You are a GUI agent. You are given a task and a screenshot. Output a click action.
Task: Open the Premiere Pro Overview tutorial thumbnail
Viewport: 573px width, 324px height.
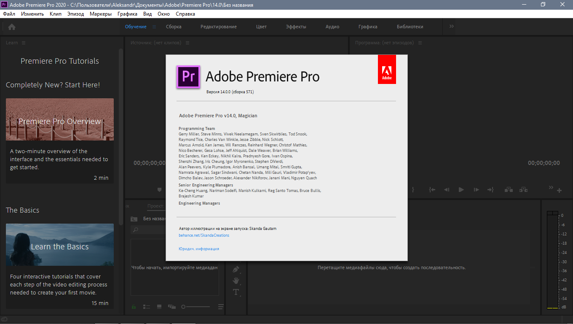pos(60,119)
